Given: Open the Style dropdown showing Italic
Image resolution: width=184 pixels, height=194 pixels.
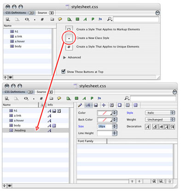Looking at the screenshot, I should click(160, 113).
